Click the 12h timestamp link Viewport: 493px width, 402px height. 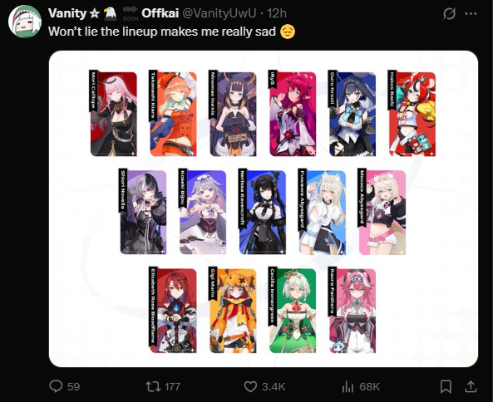click(x=277, y=13)
